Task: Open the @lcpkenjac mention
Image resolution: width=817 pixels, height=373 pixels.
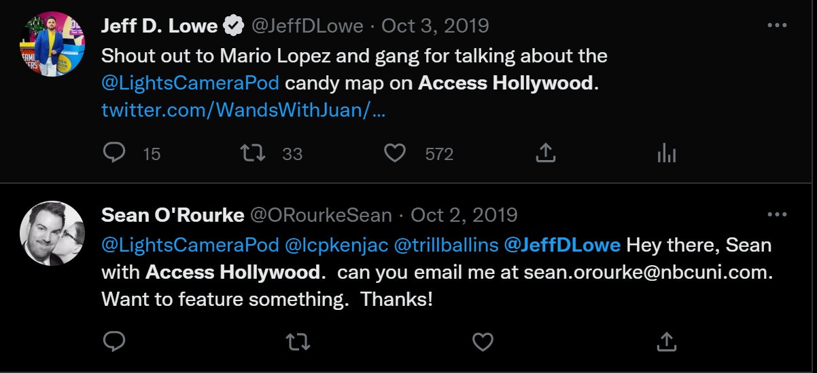Action: click(x=336, y=245)
